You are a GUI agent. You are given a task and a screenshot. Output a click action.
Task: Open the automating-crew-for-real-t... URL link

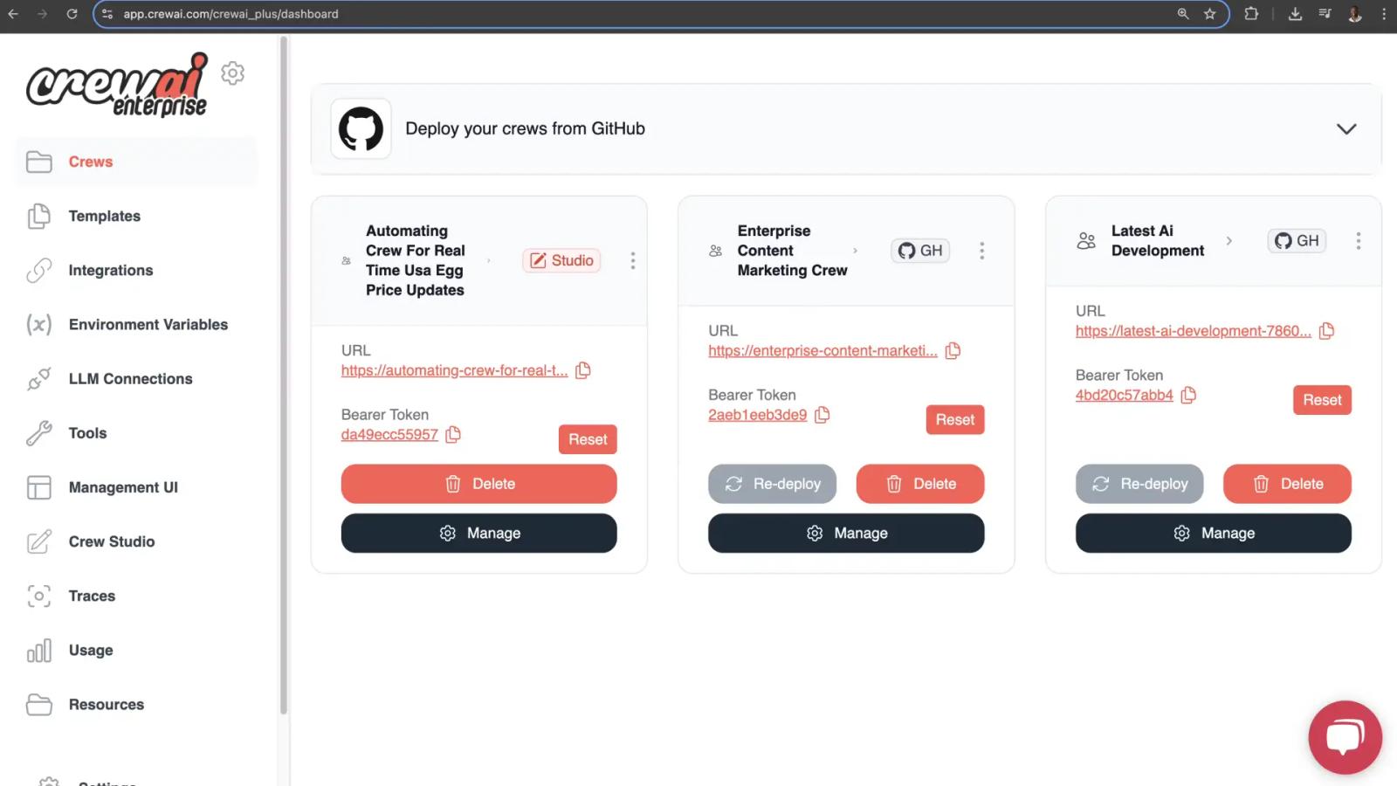pos(454,370)
